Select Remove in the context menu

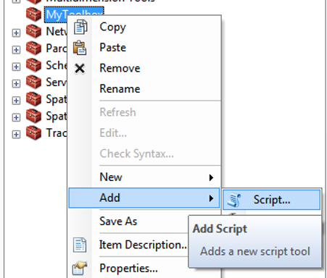(x=144, y=68)
